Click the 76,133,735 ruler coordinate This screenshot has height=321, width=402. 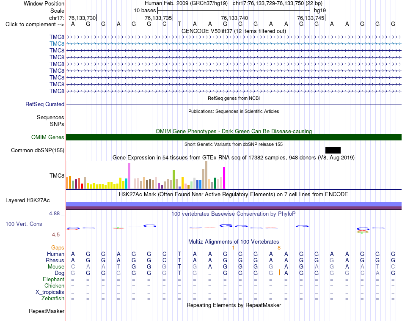coord(158,18)
